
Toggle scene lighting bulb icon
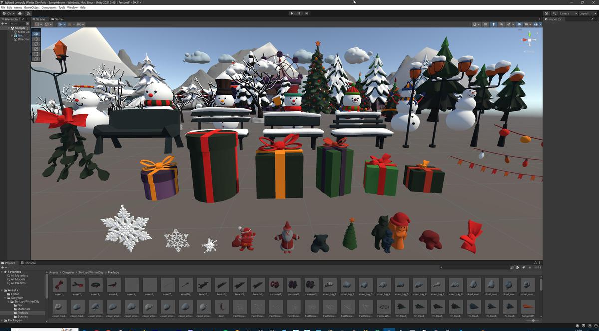click(494, 24)
